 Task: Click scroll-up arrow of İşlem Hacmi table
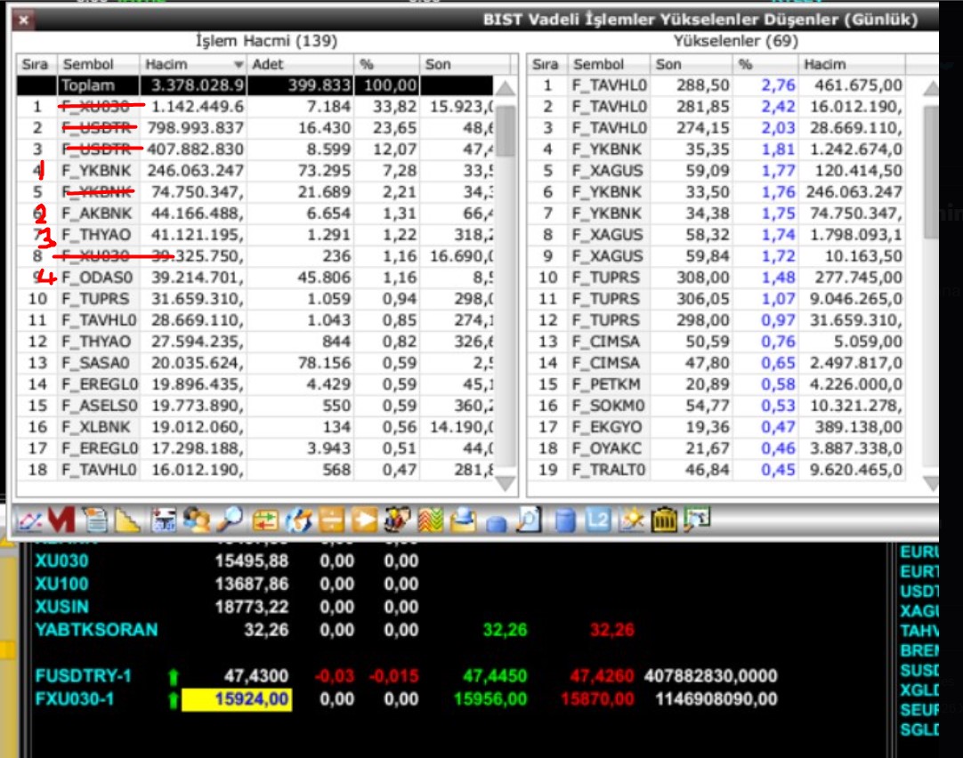click(x=506, y=88)
